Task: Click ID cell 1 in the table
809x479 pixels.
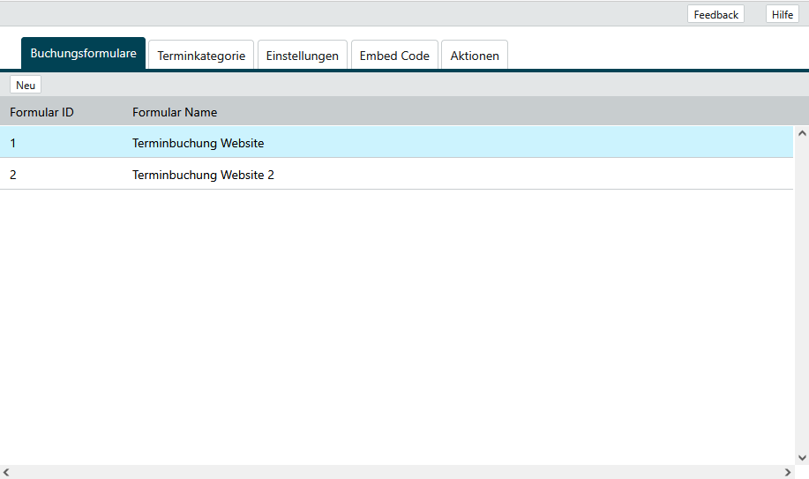Action: (x=13, y=143)
